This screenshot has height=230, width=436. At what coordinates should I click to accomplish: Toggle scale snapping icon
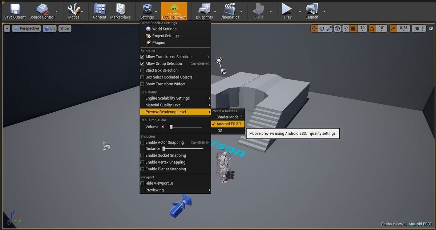(393, 28)
